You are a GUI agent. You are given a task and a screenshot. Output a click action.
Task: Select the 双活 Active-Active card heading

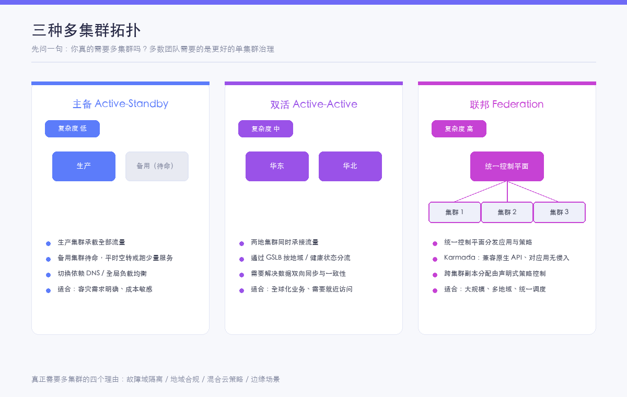314,104
